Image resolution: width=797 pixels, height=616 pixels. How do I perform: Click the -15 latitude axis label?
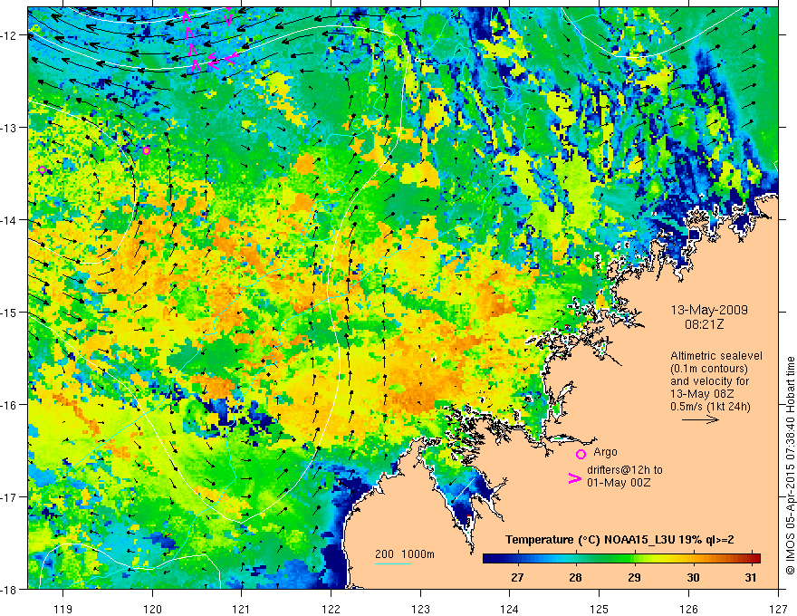(10, 312)
